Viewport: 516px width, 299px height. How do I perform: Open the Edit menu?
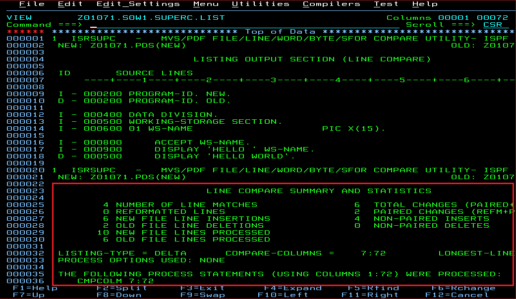[x=70, y=4]
